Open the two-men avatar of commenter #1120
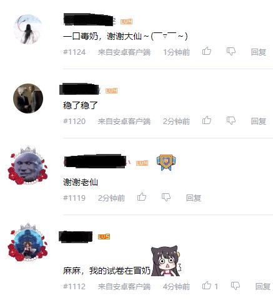 [x=28, y=99]
